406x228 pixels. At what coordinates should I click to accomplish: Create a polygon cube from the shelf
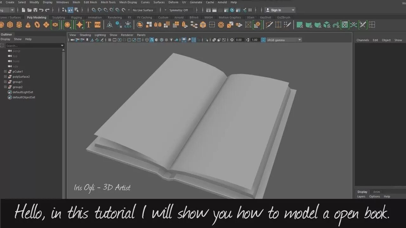pyautogui.click(x=10, y=25)
